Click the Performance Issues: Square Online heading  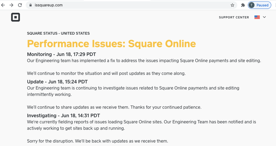coord(111,44)
